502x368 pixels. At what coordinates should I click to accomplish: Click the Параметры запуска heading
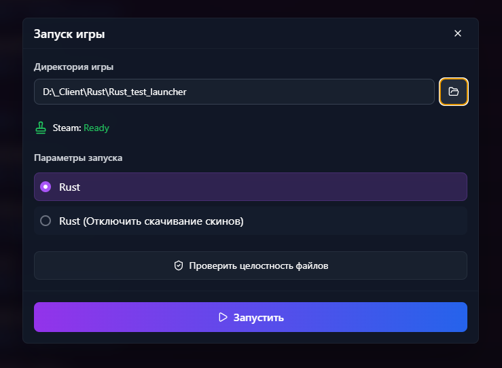tap(78, 158)
